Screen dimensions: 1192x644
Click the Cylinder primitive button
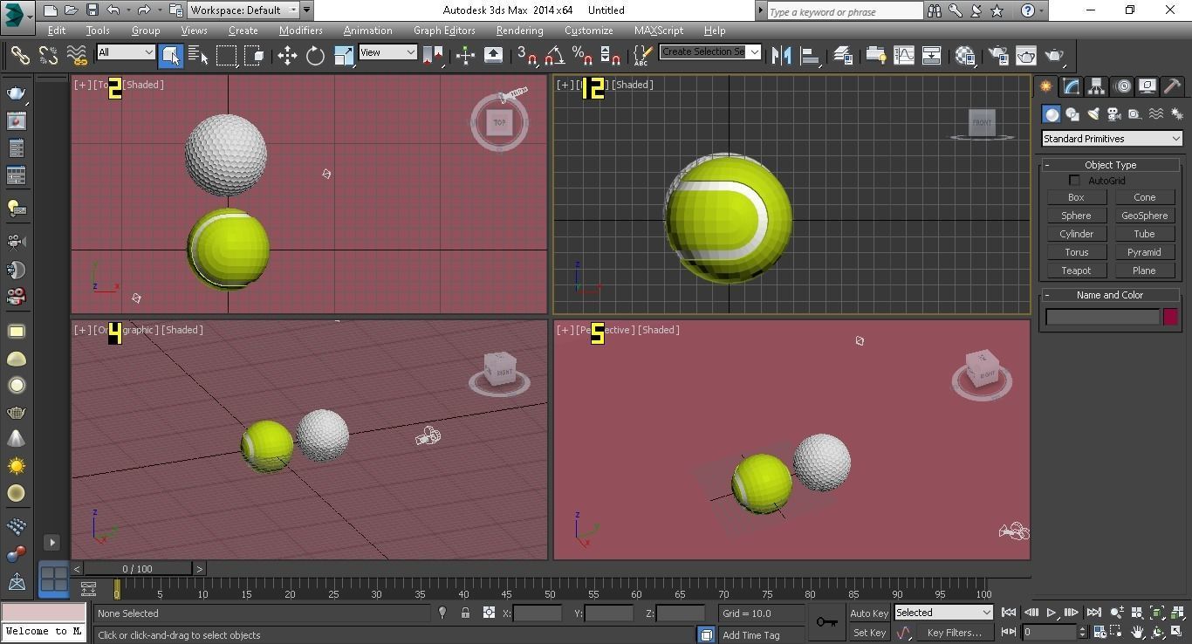(x=1076, y=234)
